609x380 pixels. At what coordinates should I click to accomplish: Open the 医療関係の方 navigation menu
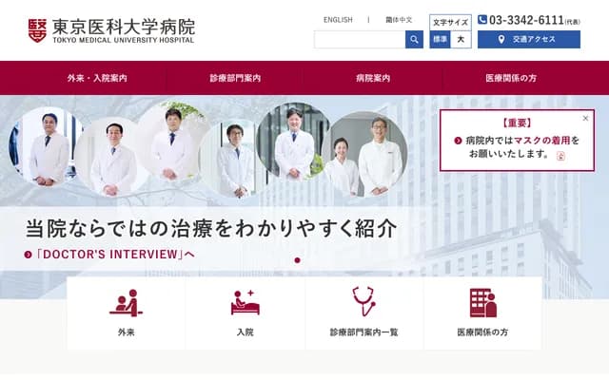point(511,78)
